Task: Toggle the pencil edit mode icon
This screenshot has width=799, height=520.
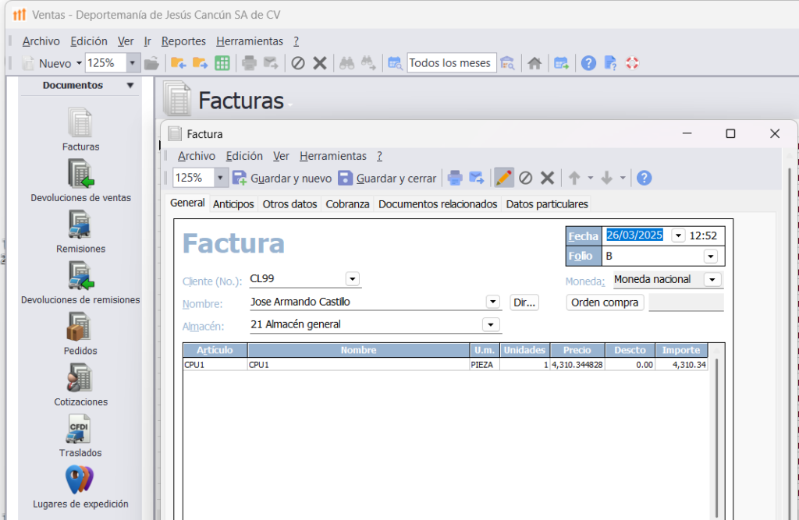Action: pos(504,179)
